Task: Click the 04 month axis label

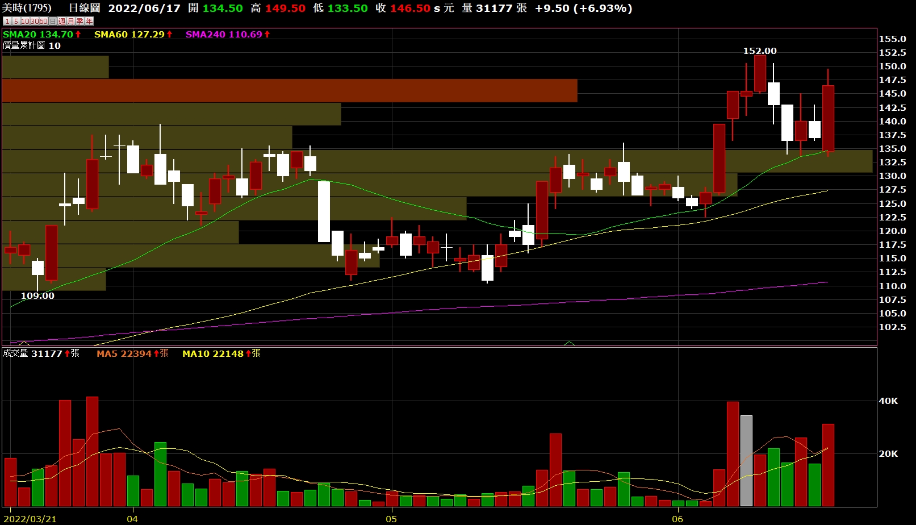Action: [x=132, y=519]
